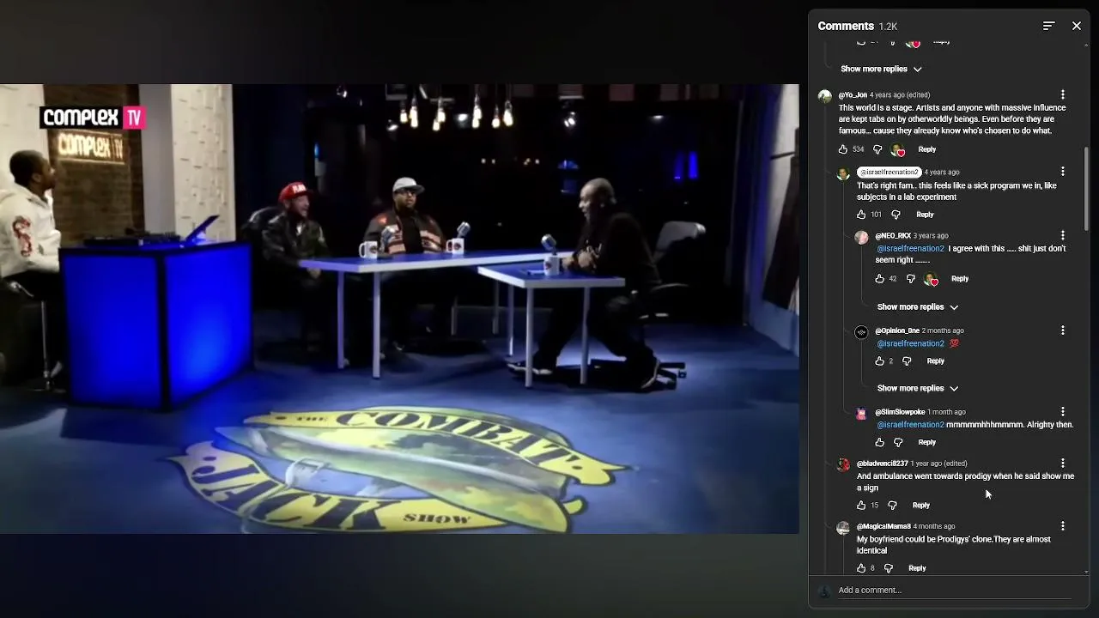Click the "4 months ago" timestamp on @MagicalMama8's comment

(934, 526)
